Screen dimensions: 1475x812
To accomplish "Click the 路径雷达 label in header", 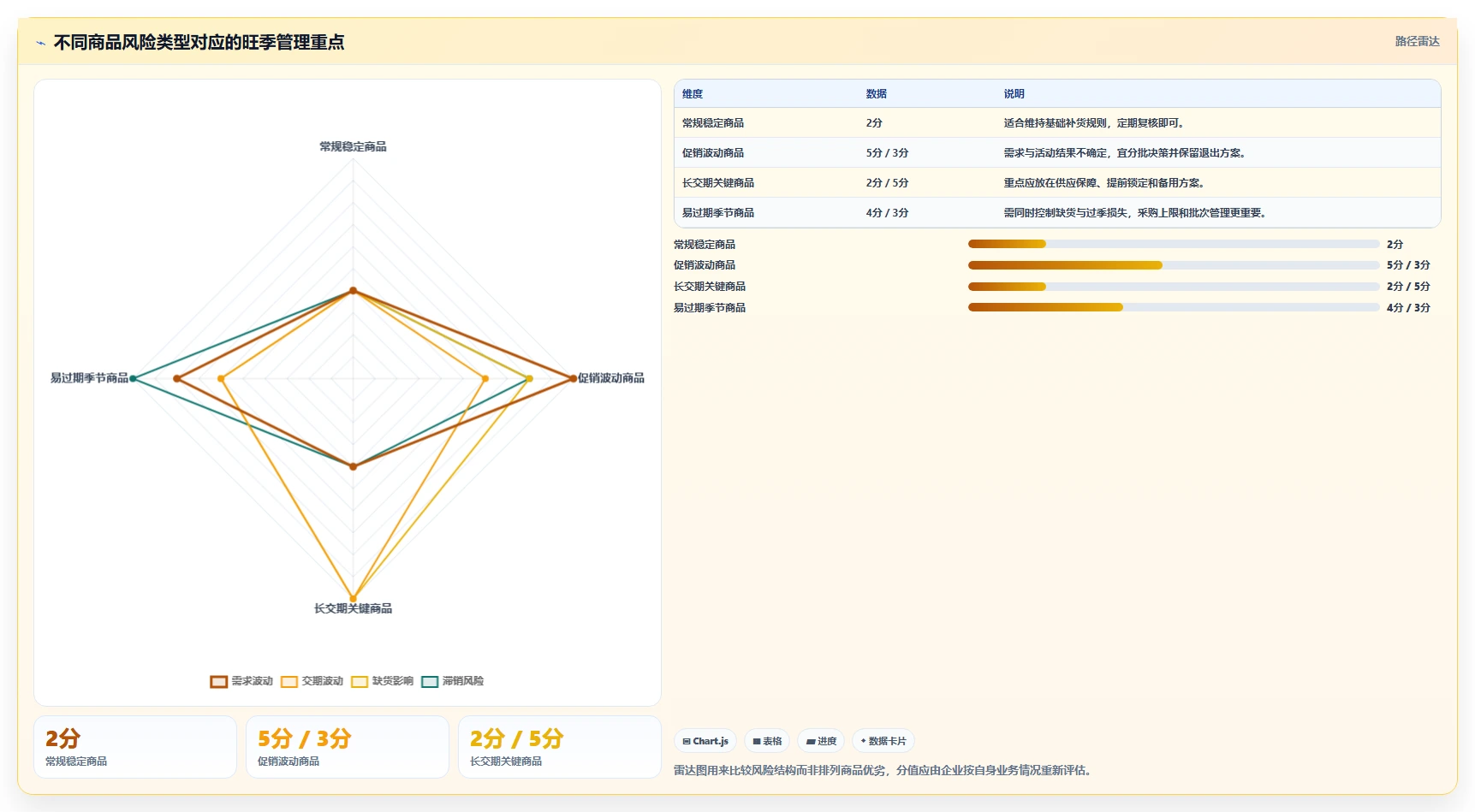I will (1418, 41).
